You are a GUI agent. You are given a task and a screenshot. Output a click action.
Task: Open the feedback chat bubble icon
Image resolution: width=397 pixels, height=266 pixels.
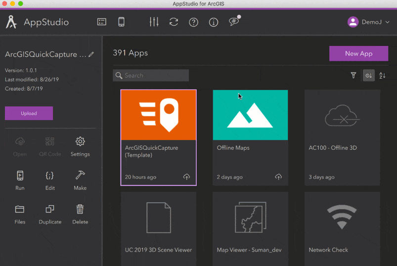pos(234,21)
